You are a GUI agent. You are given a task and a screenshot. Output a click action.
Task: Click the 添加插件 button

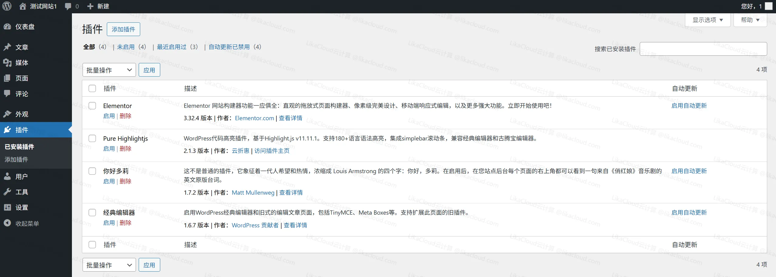(x=123, y=29)
